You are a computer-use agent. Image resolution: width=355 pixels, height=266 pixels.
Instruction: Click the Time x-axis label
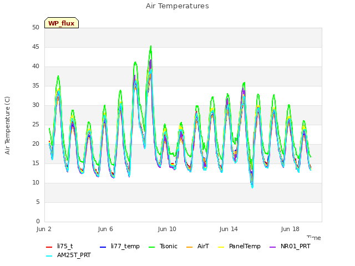click(x=314, y=238)
